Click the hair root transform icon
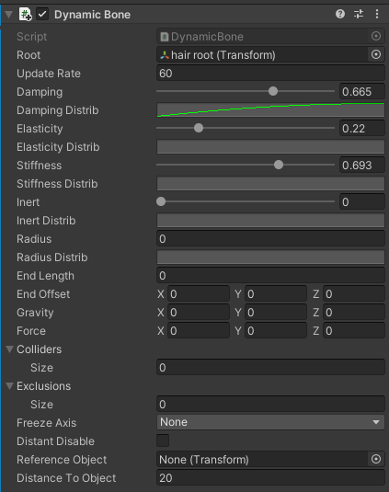This screenshot has height=492, width=389. 165,55
